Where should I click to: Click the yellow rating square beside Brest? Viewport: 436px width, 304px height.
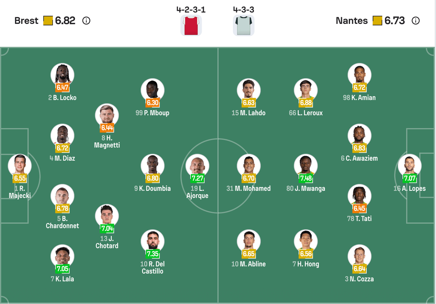[48, 21]
